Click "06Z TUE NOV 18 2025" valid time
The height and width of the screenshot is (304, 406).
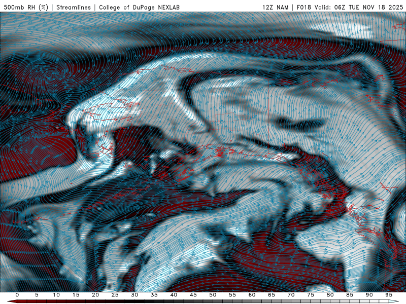point(369,8)
